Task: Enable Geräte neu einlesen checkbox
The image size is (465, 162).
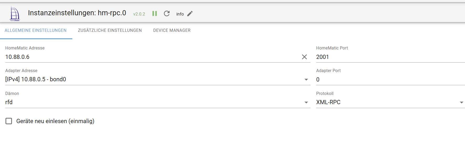Action: pos(9,121)
